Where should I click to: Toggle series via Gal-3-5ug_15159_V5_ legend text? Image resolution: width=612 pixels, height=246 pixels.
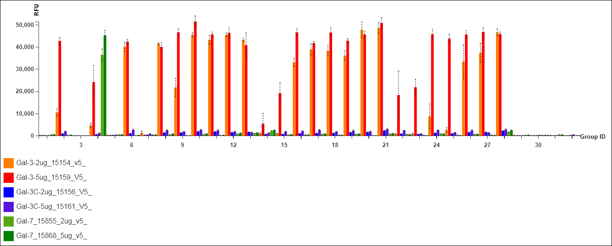click(51, 178)
